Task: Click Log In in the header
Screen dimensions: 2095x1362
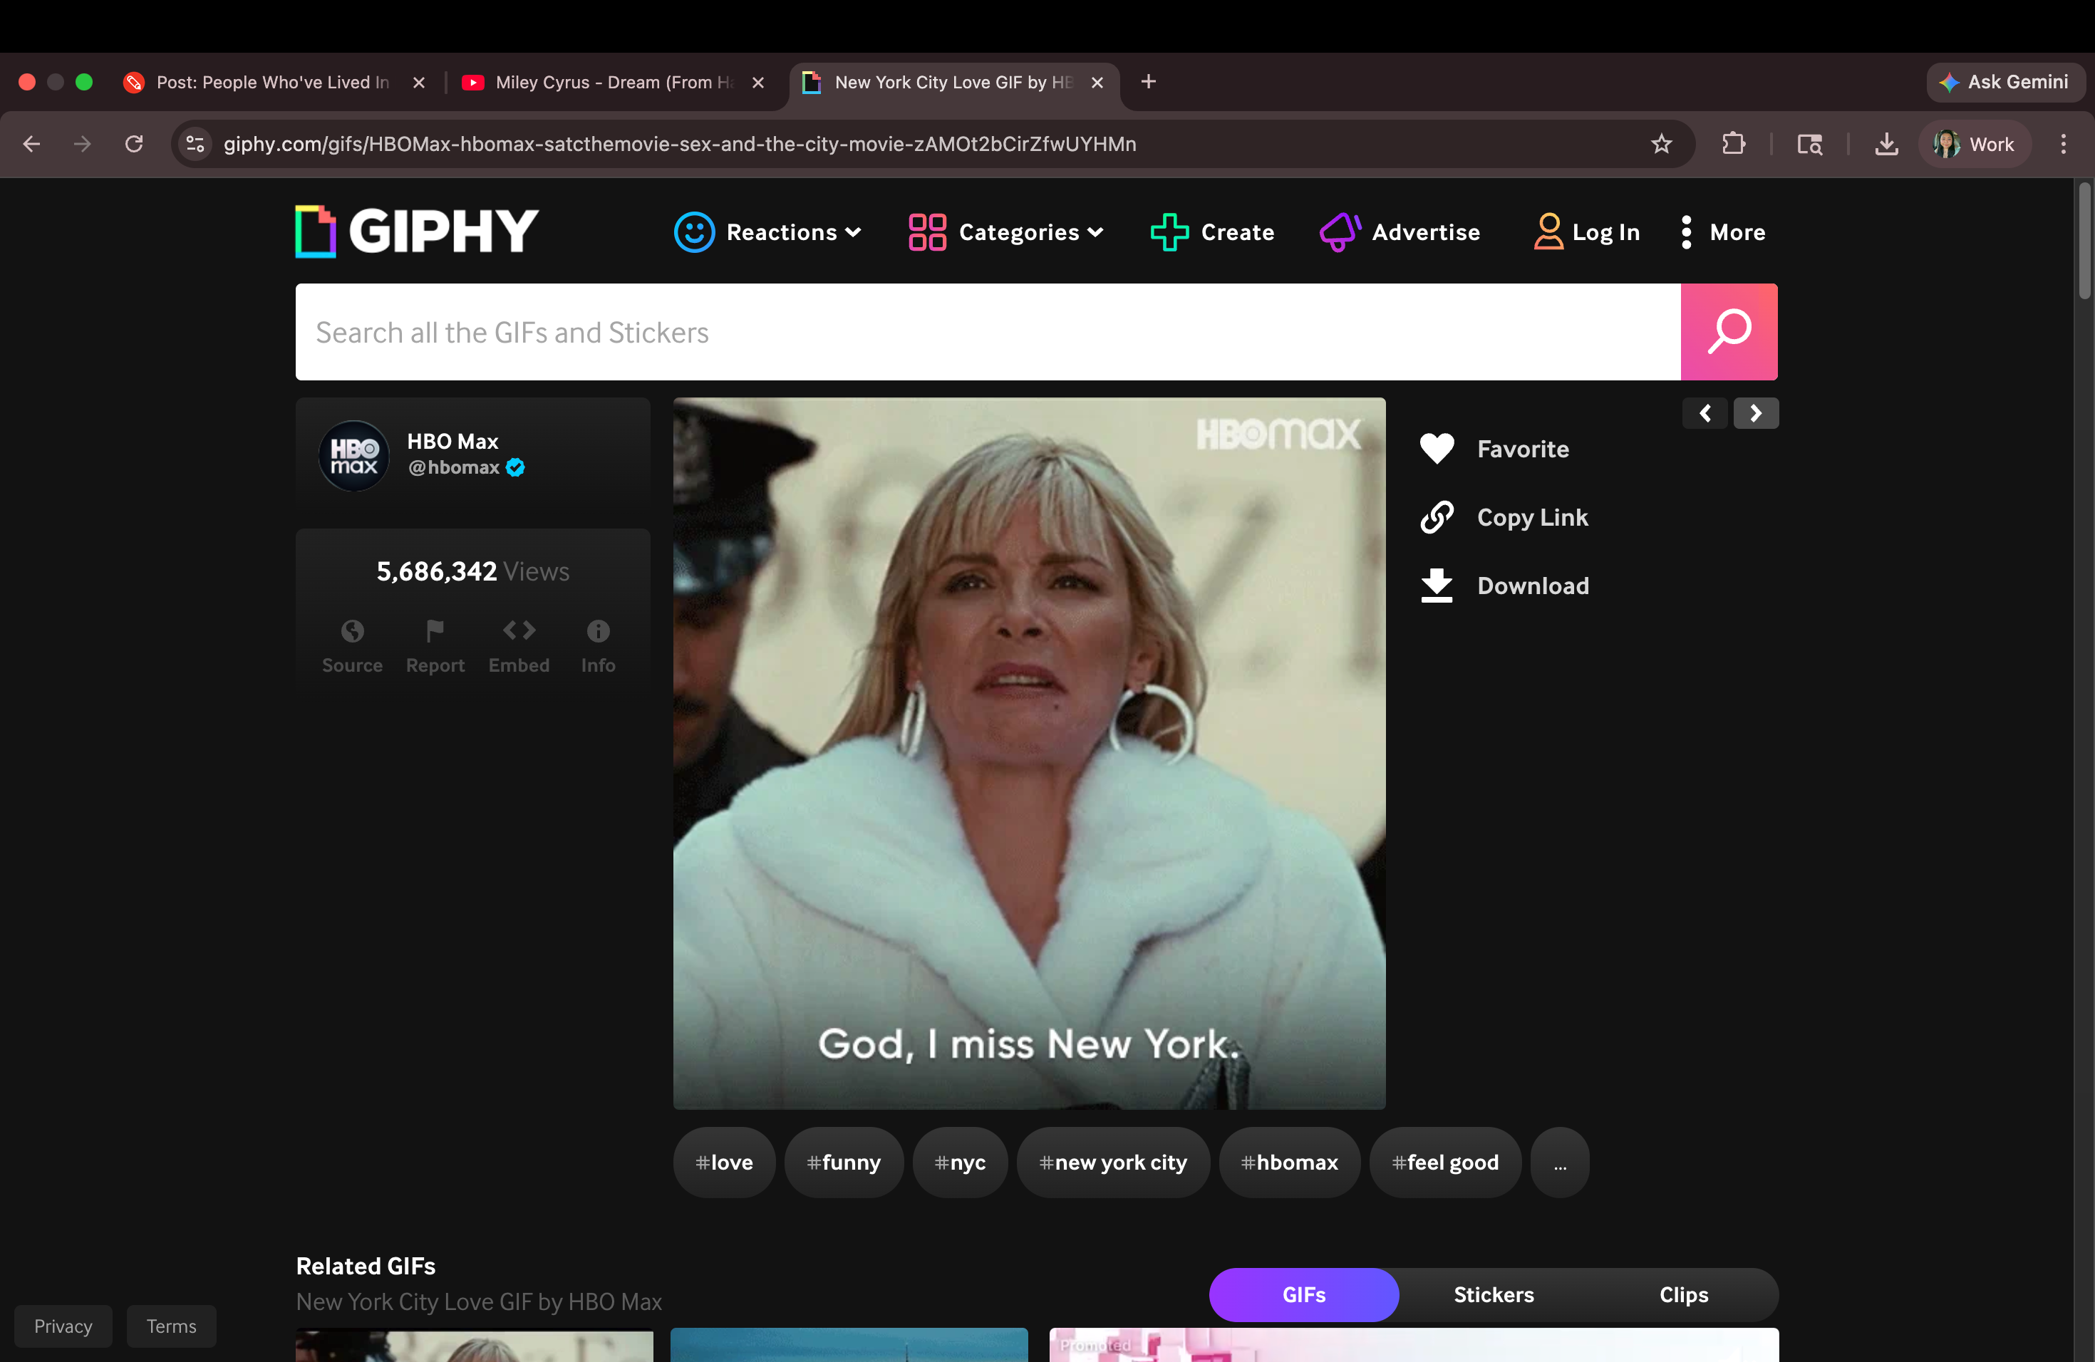Action: 1586,232
